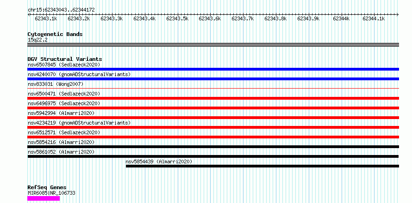Select the red bar under nsv6500471
The height and width of the screenshot is (203, 412).
[213, 98]
